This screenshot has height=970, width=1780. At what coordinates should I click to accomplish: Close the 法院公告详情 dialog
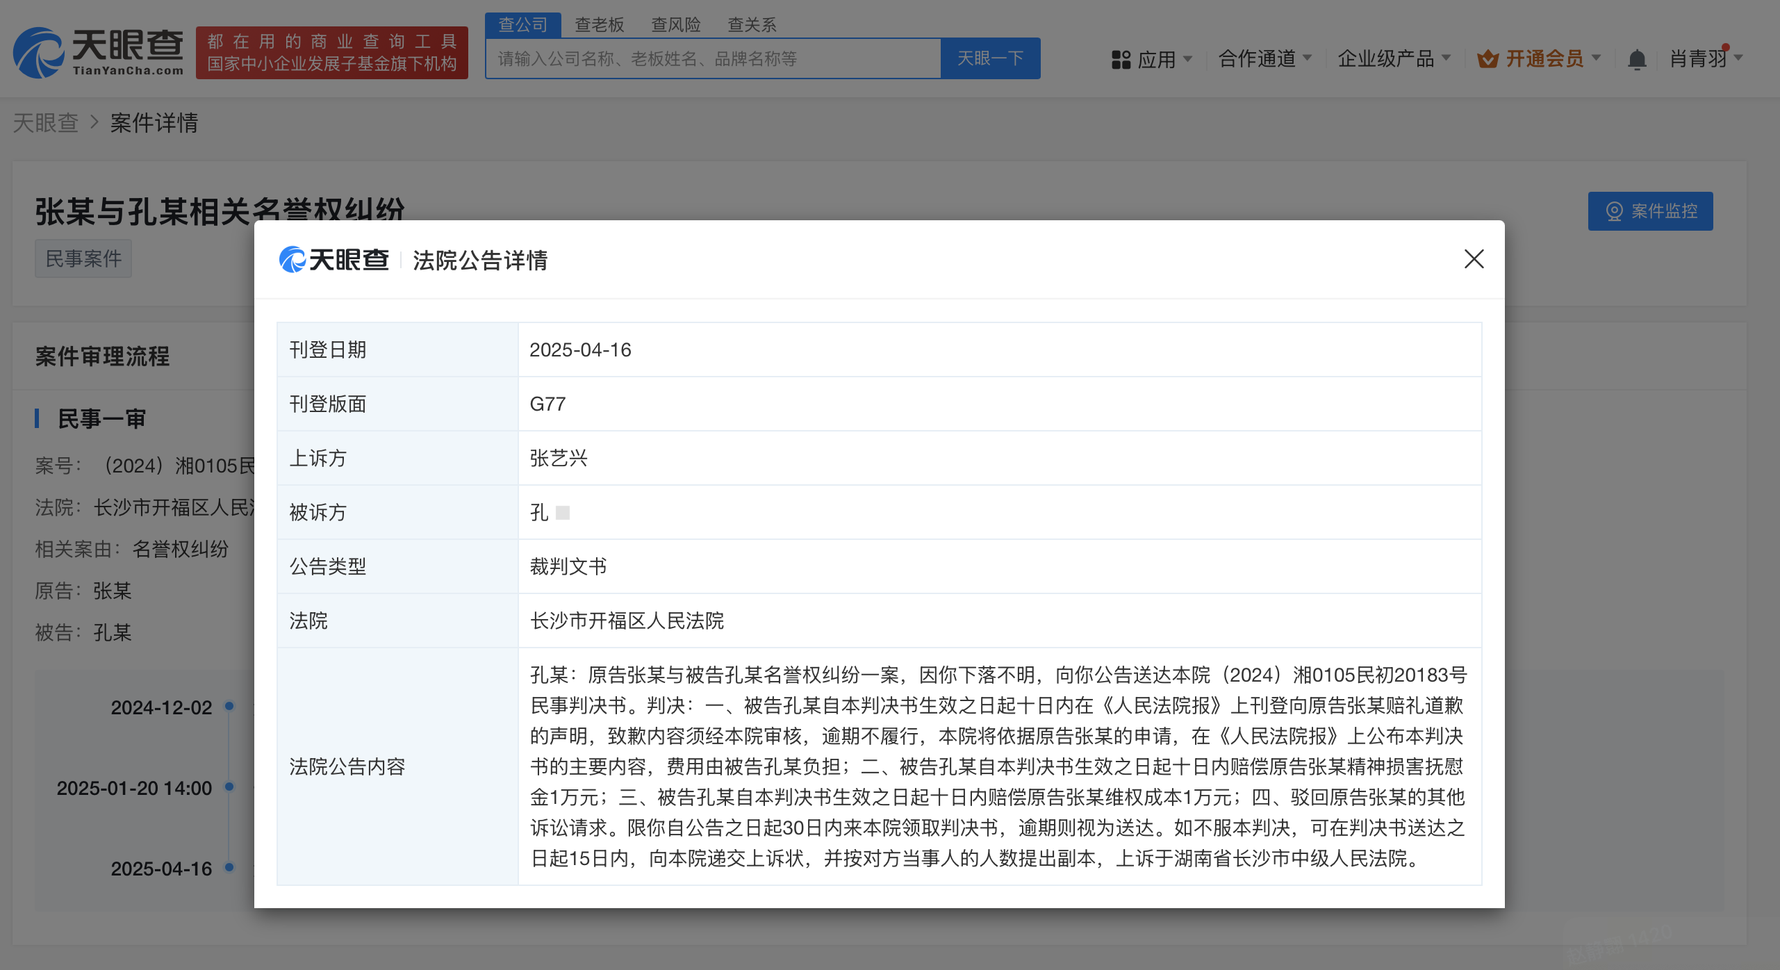tap(1474, 259)
